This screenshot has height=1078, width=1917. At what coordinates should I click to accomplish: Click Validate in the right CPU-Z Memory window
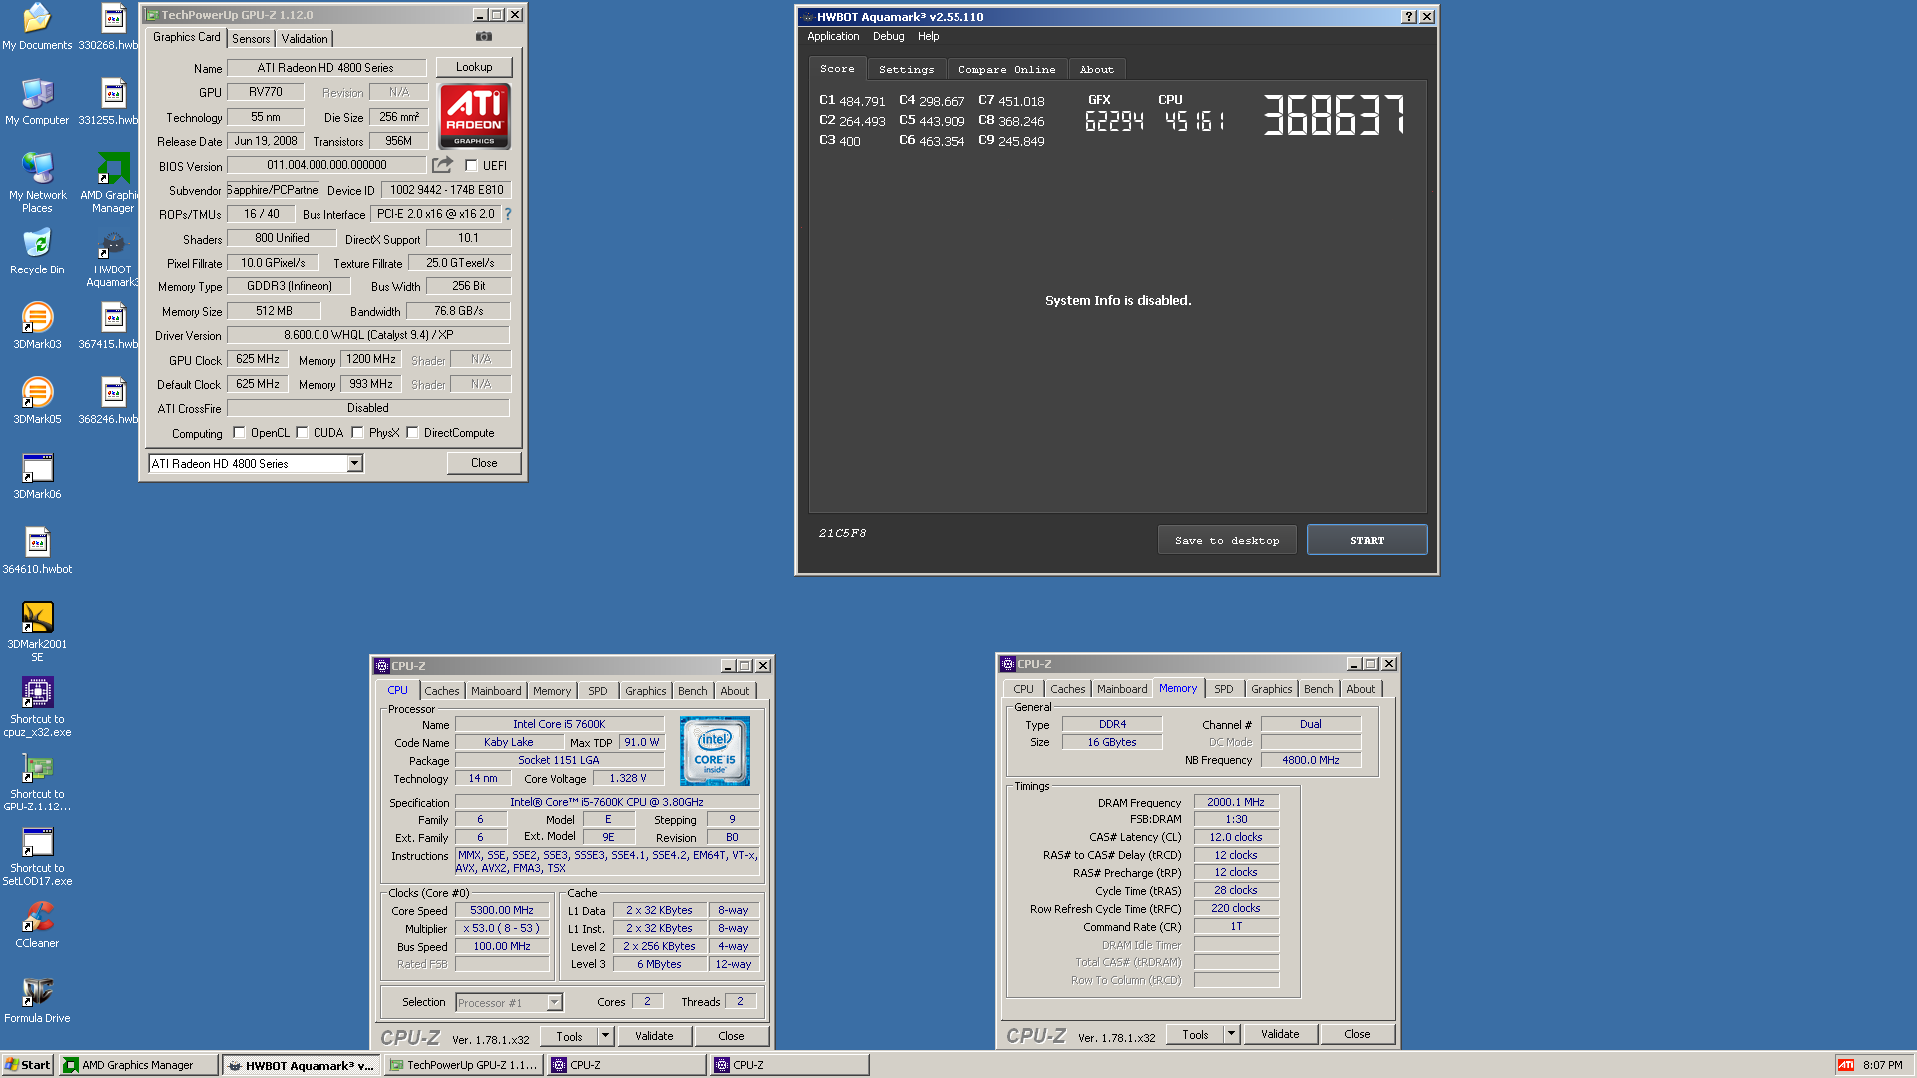[x=1280, y=1034]
